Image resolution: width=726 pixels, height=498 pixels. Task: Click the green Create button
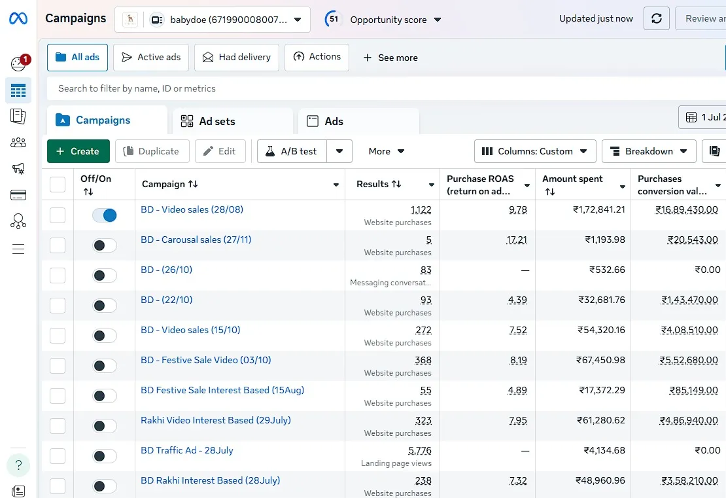pyautogui.click(x=78, y=151)
